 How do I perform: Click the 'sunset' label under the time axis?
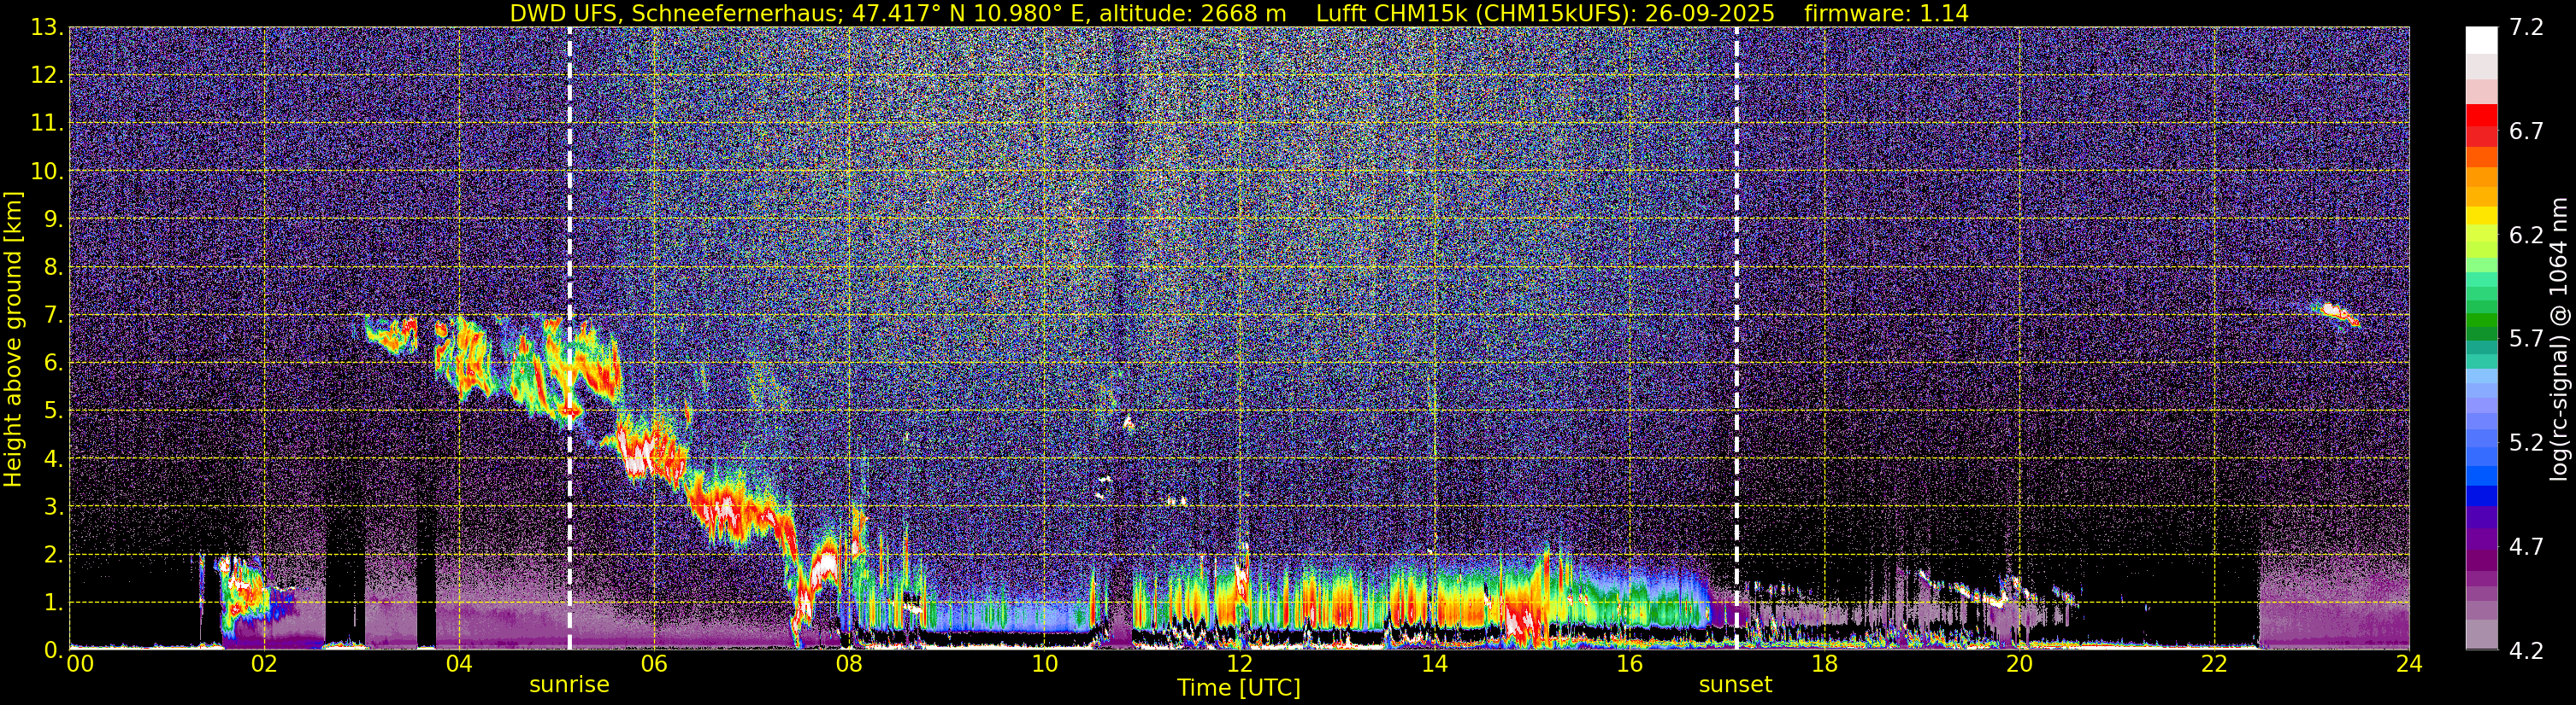tap(1735, 685)
